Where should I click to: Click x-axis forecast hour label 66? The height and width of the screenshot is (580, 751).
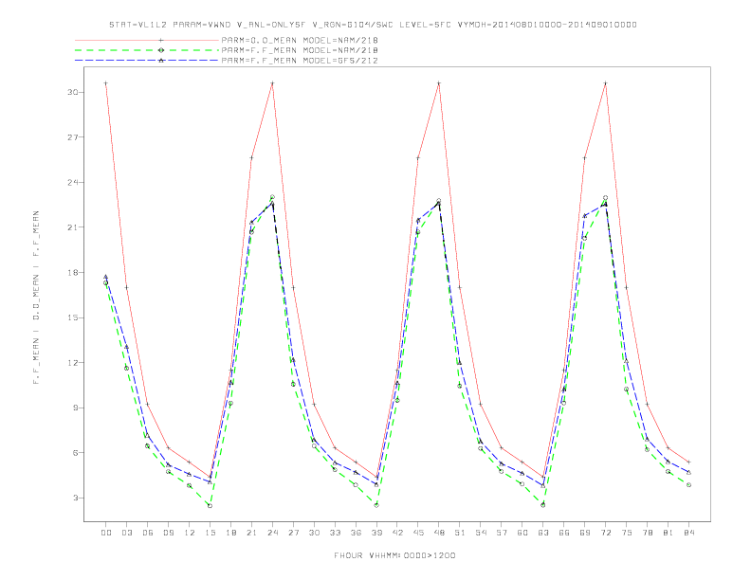click(x=564, y=533)
